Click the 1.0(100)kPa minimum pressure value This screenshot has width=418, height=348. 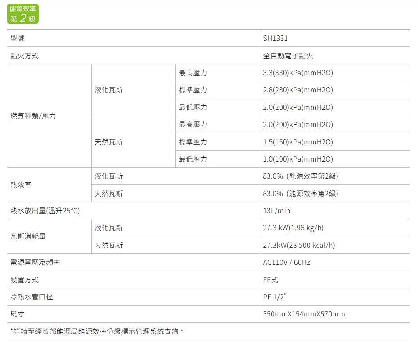298,159
